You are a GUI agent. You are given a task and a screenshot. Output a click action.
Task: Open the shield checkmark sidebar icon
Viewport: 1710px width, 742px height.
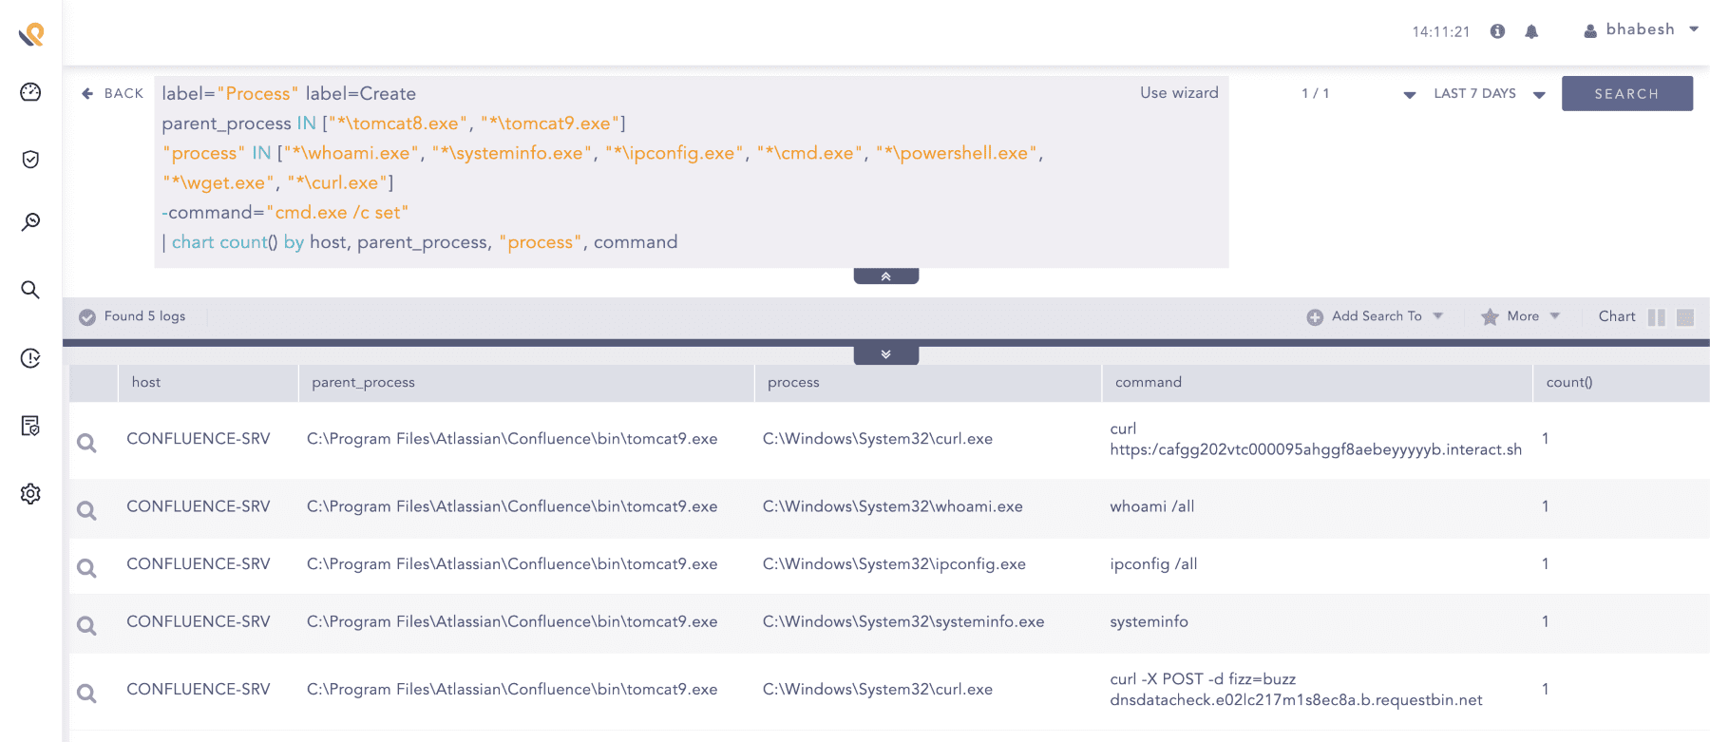(x=30, y=159)
